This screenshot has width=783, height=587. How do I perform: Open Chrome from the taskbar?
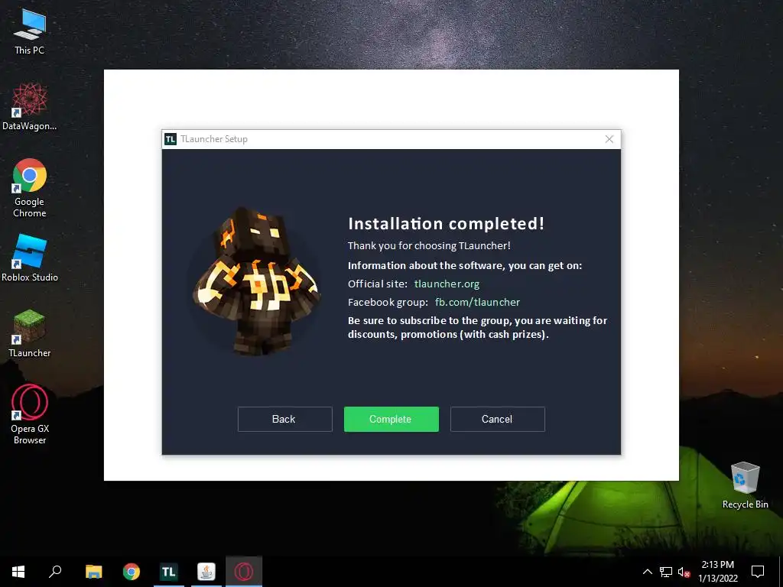(x=132, y=572)
